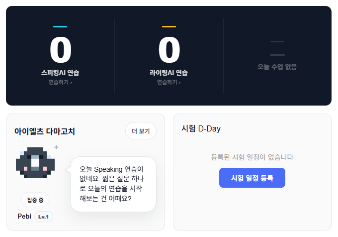Click the 아이엘츠 다마고치 heading
The width and height of the screenshot is (338, 237).
coord(45,131)
